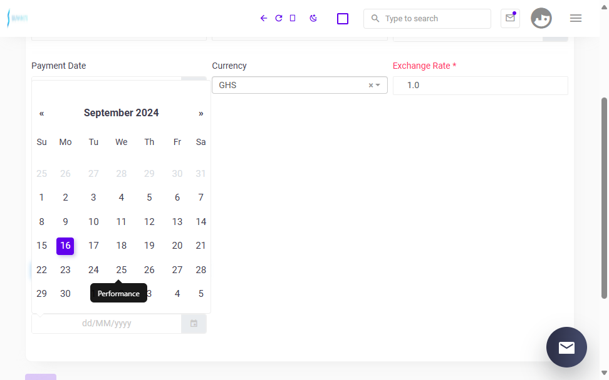The width and height of the screenshot is (609, 380).
Task: Open the GHS currency combo box
Action: (299, 85)
